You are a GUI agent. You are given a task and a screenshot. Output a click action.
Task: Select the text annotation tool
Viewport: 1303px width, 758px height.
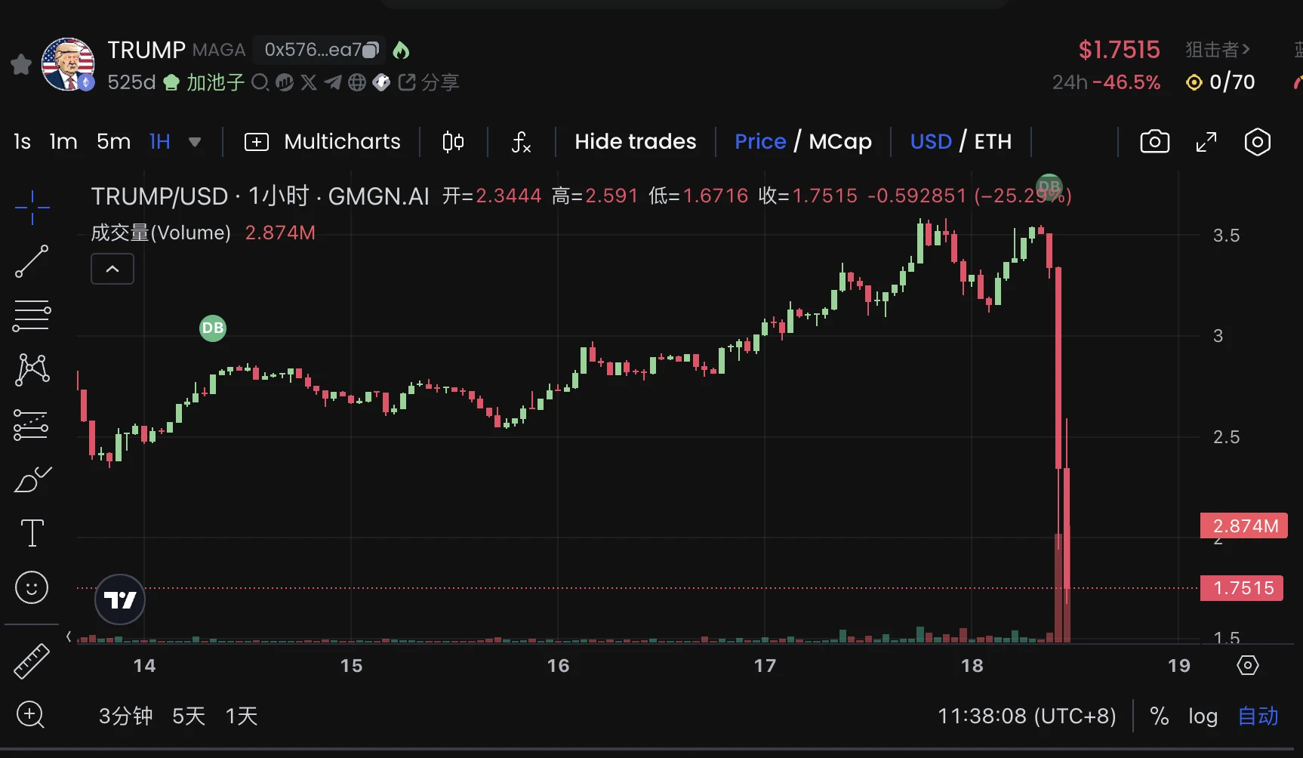(x=32, y=534)
